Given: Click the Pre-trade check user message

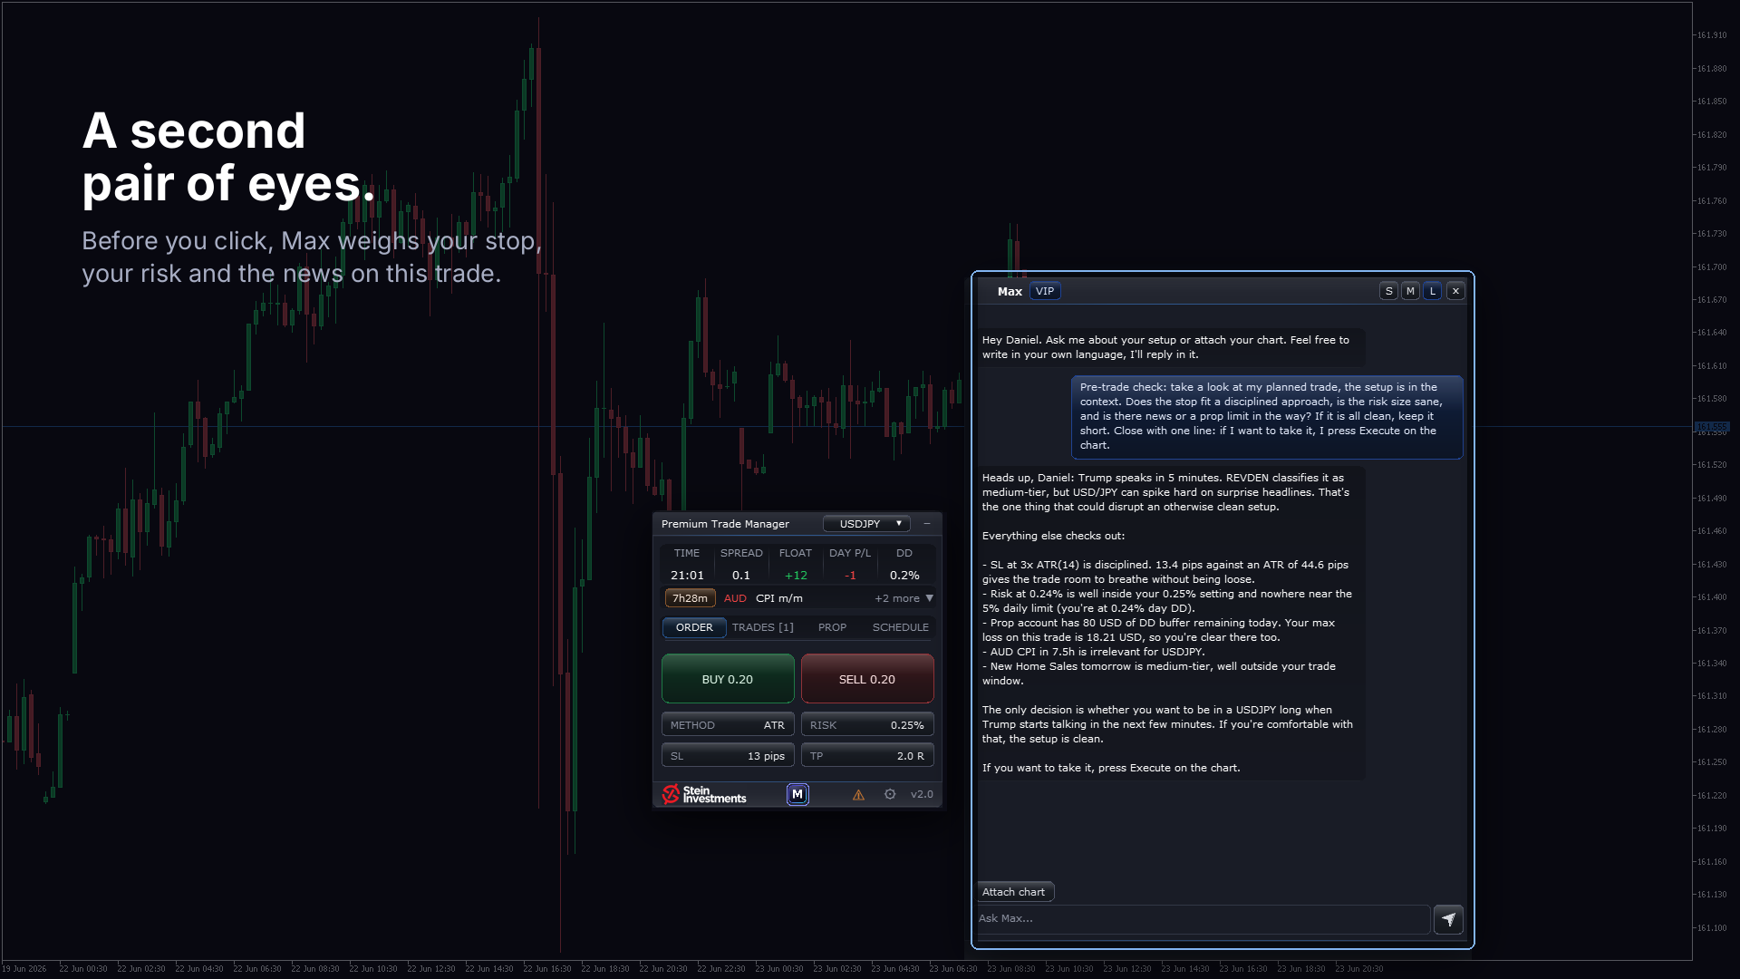Looking at the screenshot, I should [x=1267, y=416].
